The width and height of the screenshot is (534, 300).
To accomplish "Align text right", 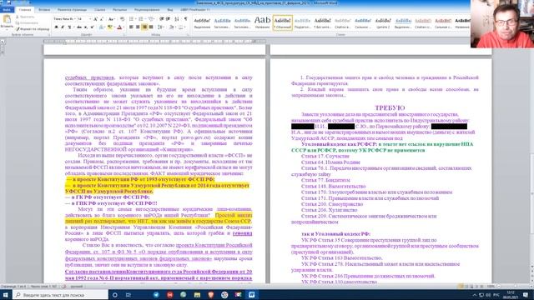I will pos(144,27).
